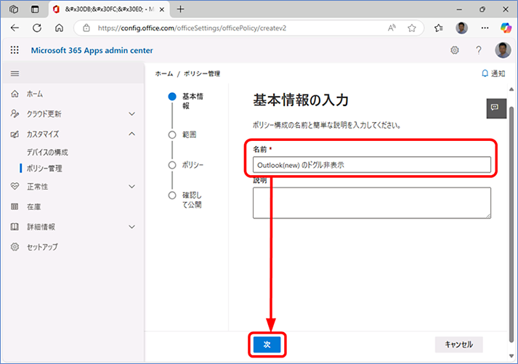Go to browser home icon
The height and width of the screenshot is (364, 518).
(59, 28)
